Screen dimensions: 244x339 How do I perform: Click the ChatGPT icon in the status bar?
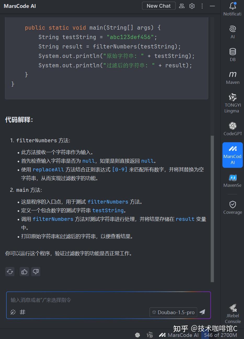[138, 335]
